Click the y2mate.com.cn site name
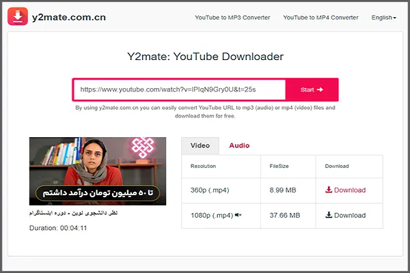Screen dimensions: 410x273 point(69,17)
